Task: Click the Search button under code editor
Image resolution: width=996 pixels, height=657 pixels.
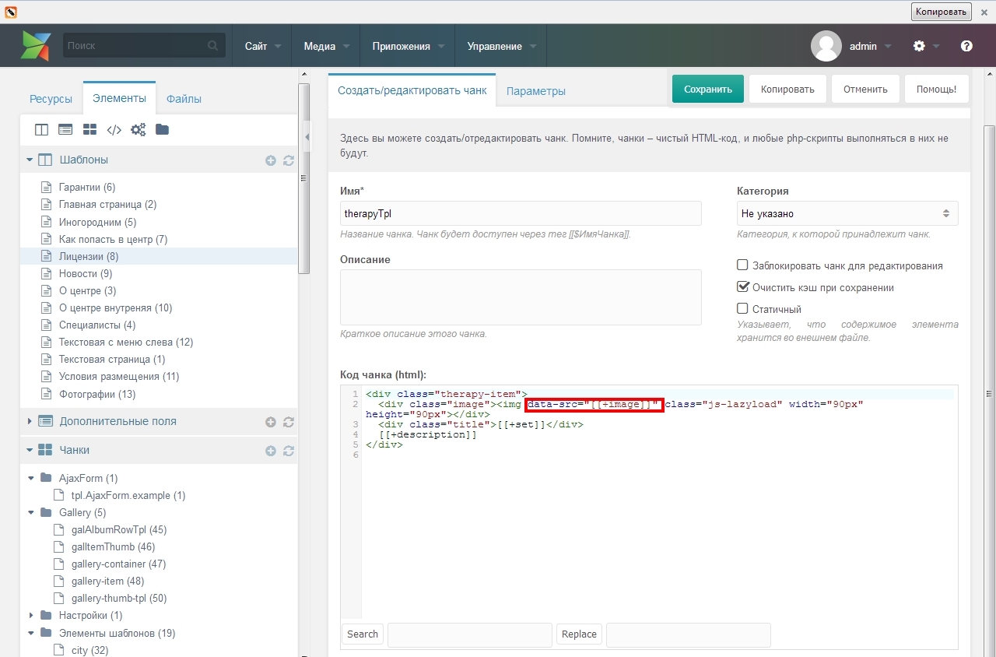Action: click(363, 634)
